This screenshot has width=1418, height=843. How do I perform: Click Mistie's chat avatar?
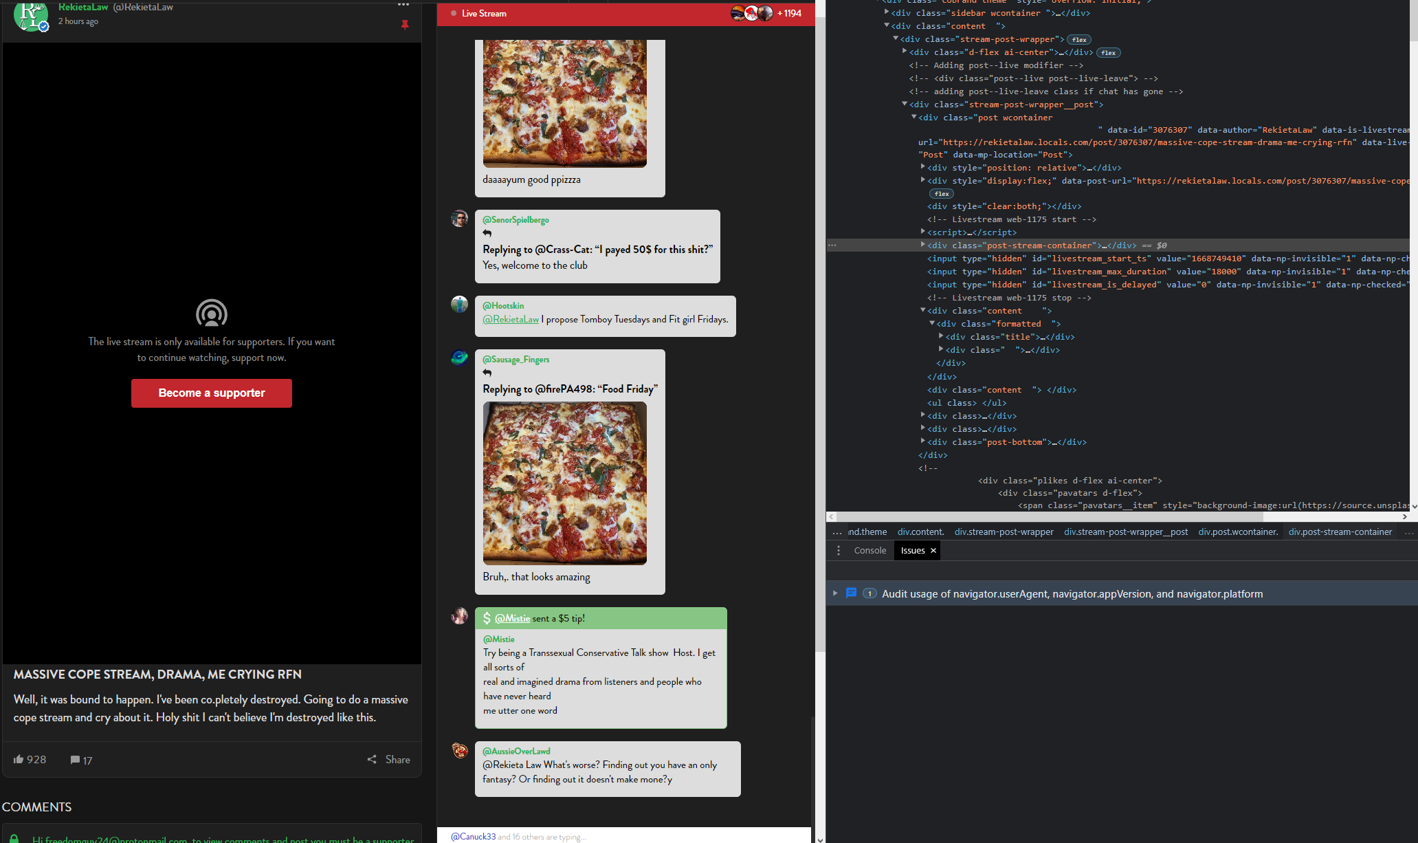[459, 616]
